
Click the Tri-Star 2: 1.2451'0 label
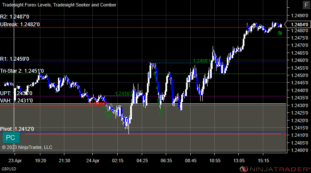(x=22, y=71)
